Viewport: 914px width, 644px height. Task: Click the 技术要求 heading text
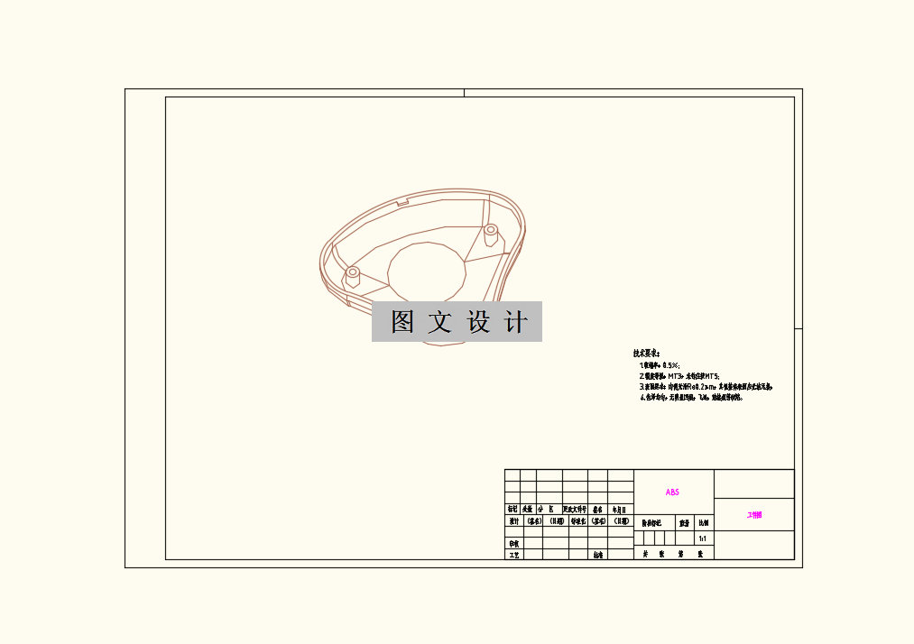pyautogui.click(x=646, y=354)
